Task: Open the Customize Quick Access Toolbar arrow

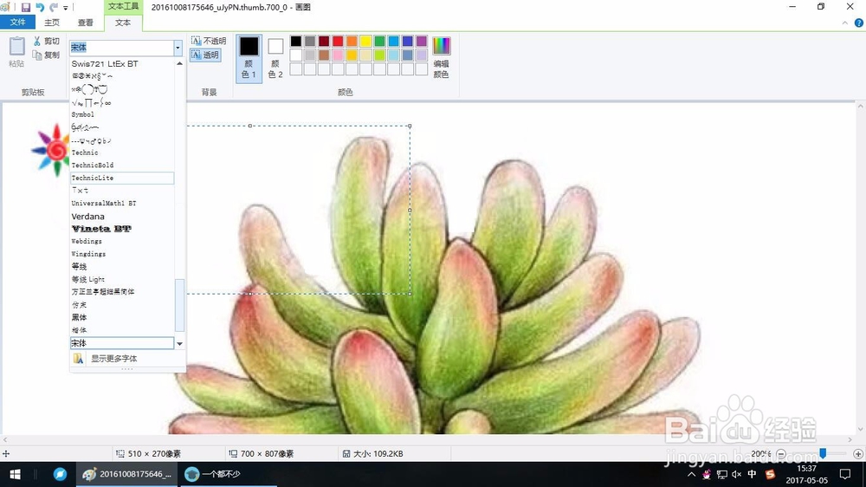Action: pyautogui.click(x=66, y=8)
